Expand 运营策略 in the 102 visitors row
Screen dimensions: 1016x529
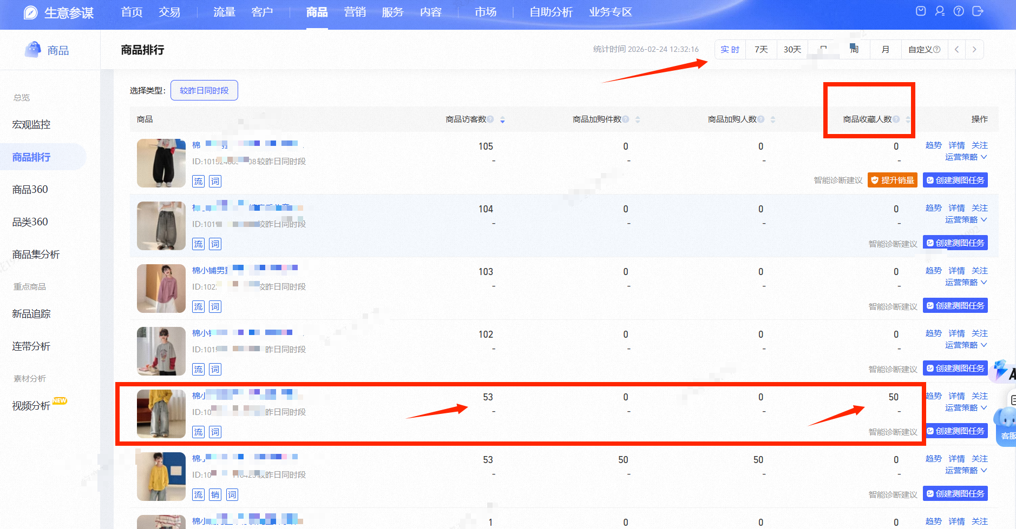point(966,345)
